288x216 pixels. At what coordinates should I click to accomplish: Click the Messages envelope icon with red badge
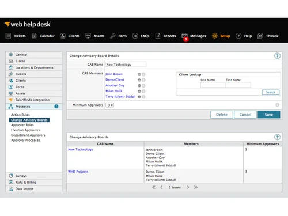click(185, 37)
